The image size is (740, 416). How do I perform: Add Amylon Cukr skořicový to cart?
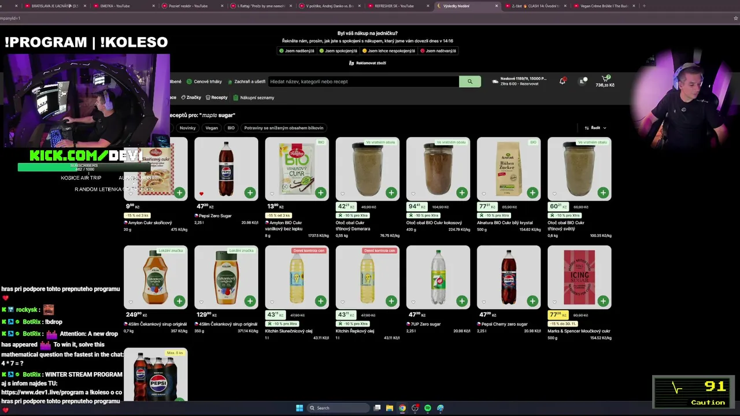pyautogui.click(x=179, y=192)
